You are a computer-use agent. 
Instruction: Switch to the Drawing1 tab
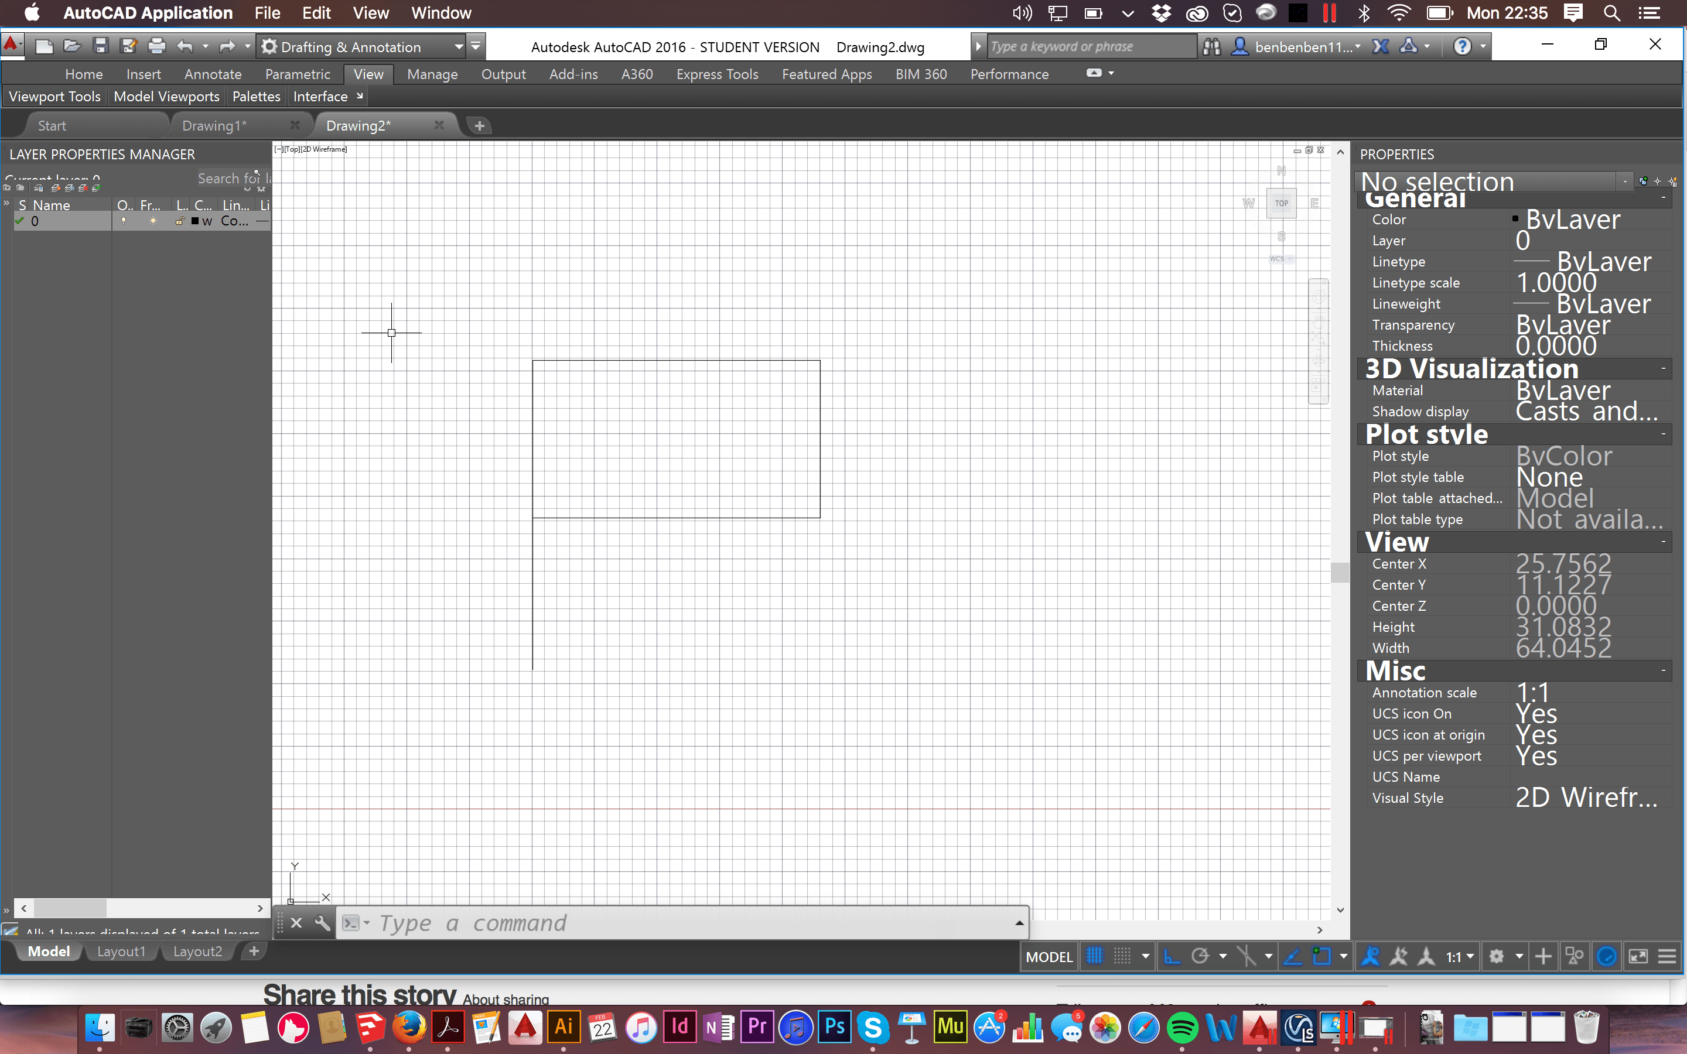tap(214, 125)
